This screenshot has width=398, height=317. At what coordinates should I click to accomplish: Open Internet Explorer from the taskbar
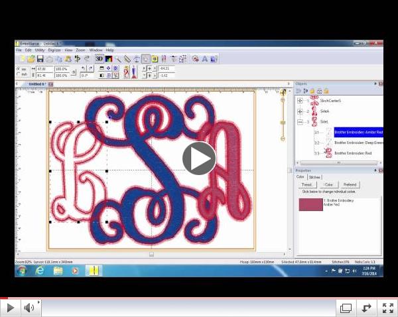click(x=40, y=271)
